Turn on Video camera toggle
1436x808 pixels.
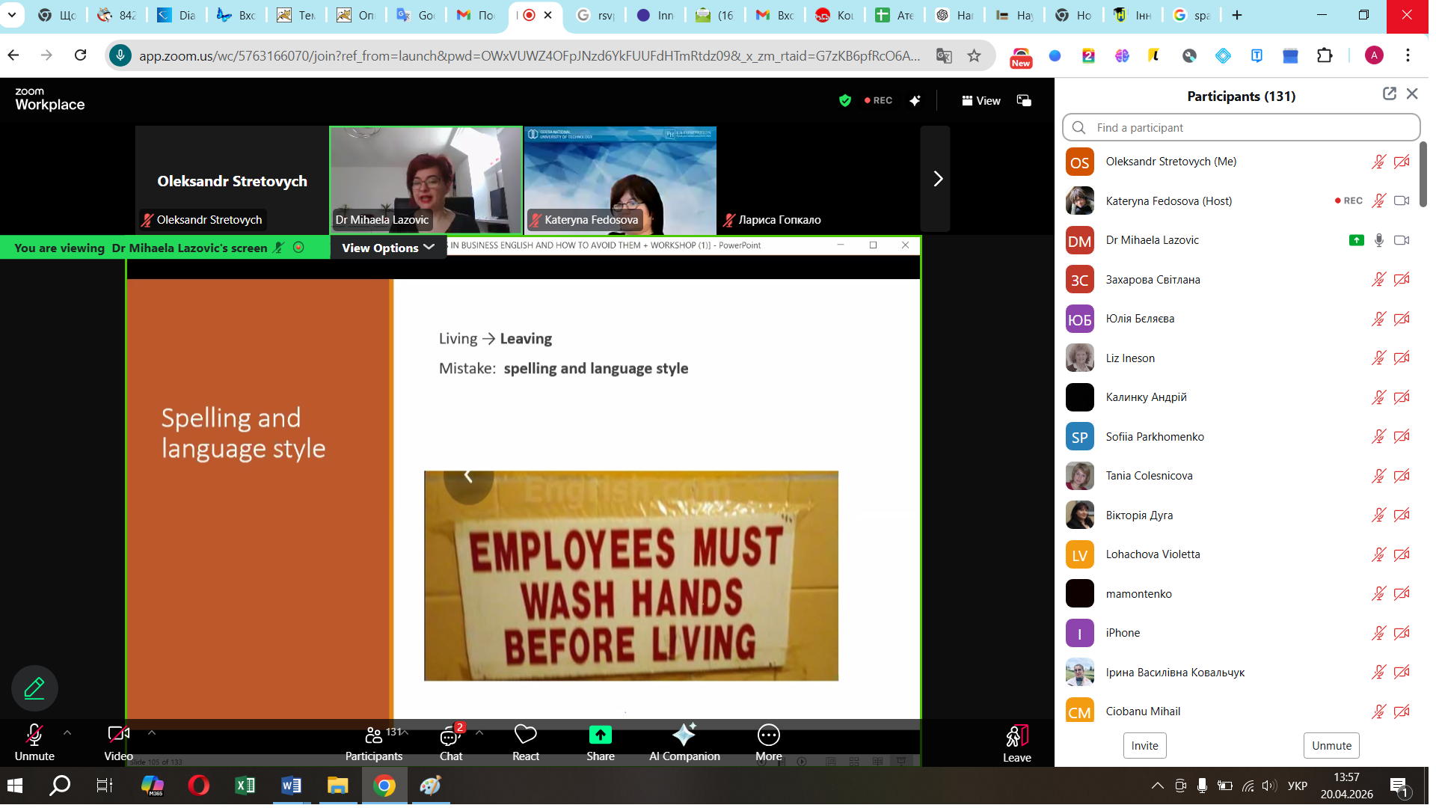pyautogui.click(x=118, y=735)
